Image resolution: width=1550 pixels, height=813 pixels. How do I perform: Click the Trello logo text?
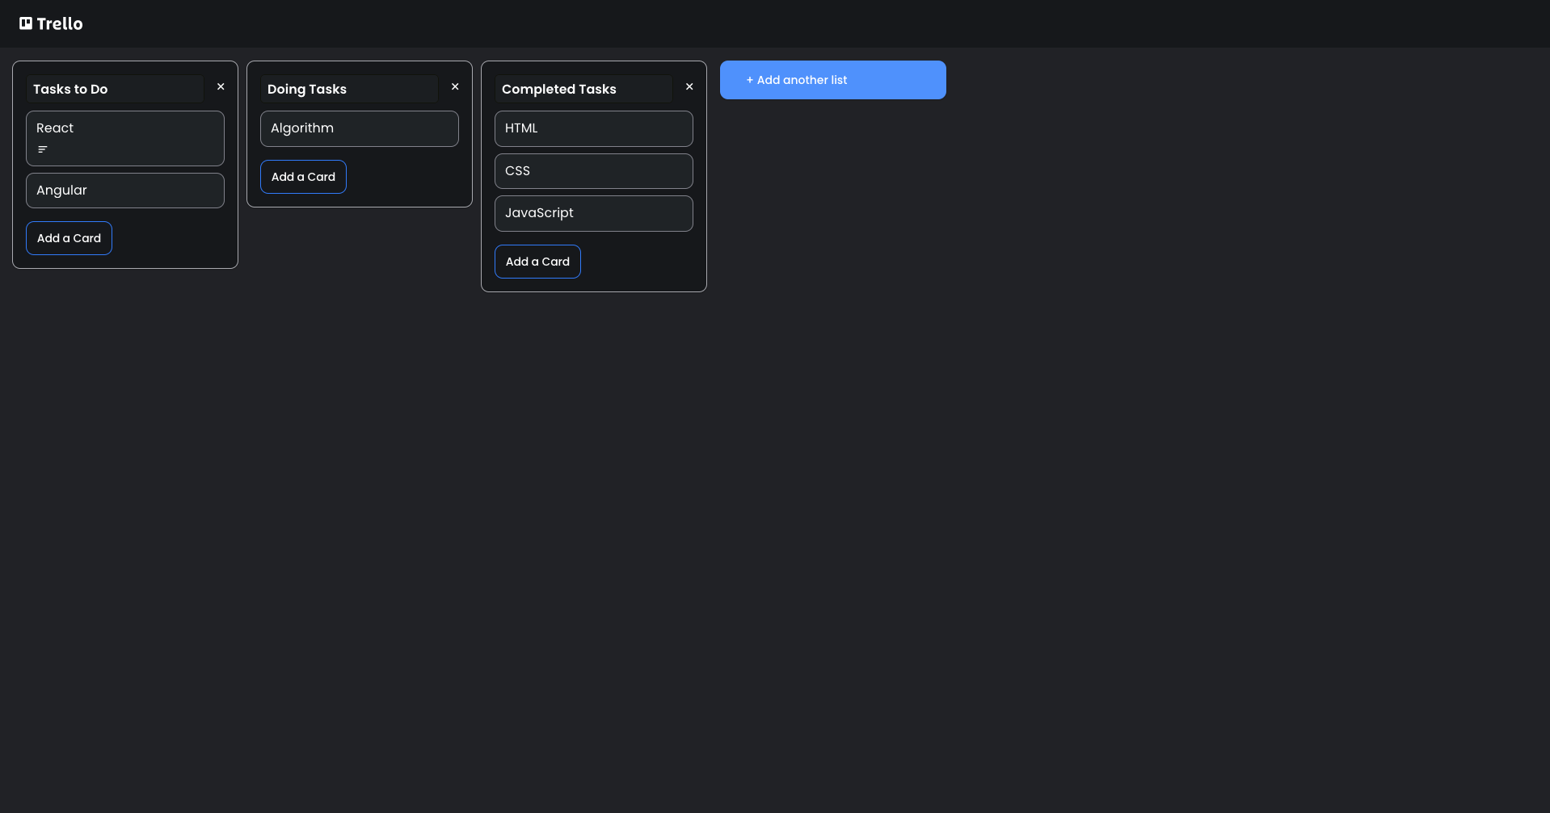tap(60, 23)
